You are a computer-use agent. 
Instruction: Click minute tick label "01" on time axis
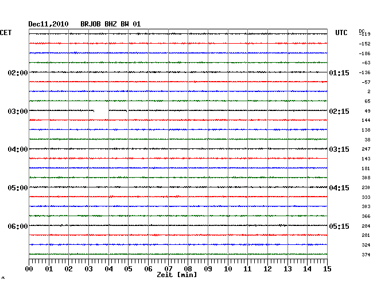(49, 269)
